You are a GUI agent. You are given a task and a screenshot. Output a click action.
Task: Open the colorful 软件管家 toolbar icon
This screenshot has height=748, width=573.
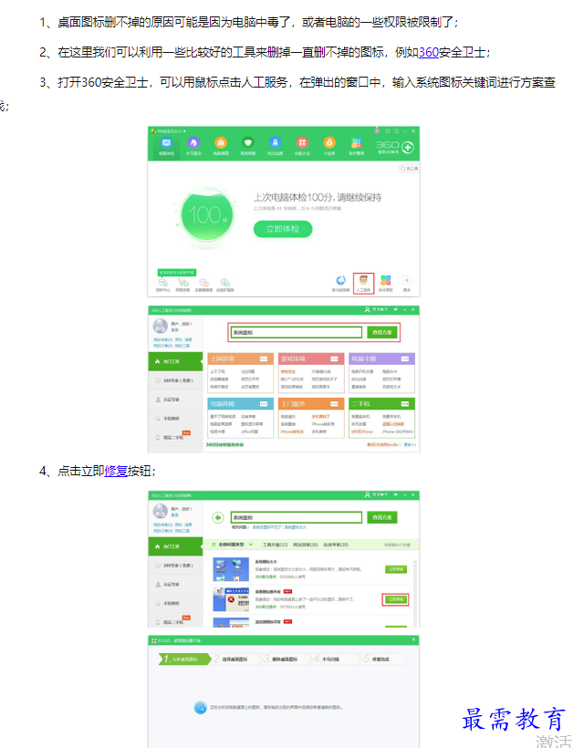[x=357, y=142]
